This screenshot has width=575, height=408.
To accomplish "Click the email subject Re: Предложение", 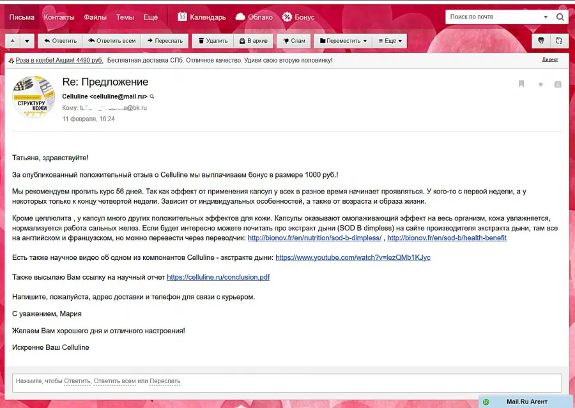I will click(x=105, y=82).
